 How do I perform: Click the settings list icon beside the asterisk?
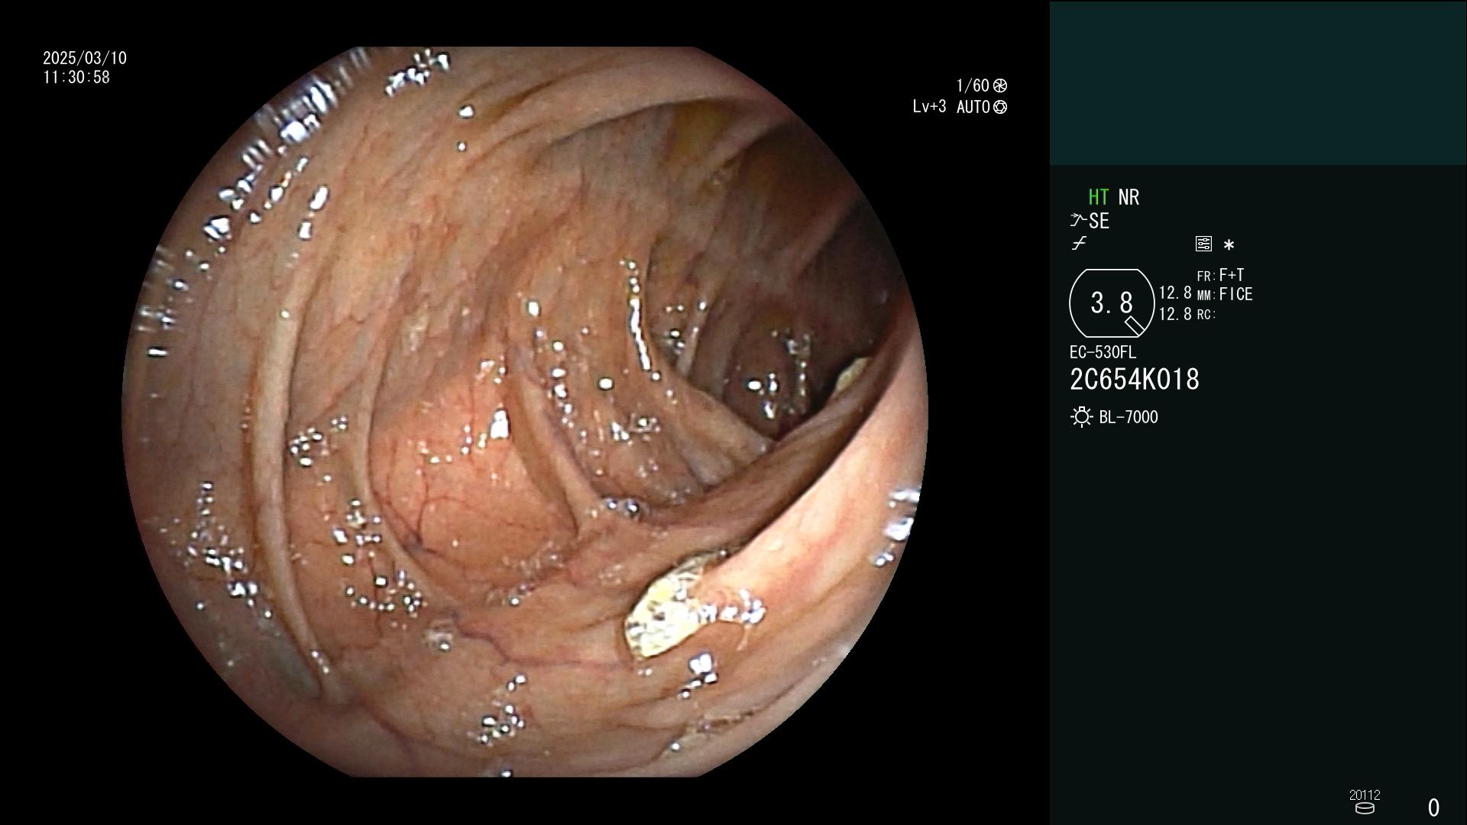point(1203,244)
